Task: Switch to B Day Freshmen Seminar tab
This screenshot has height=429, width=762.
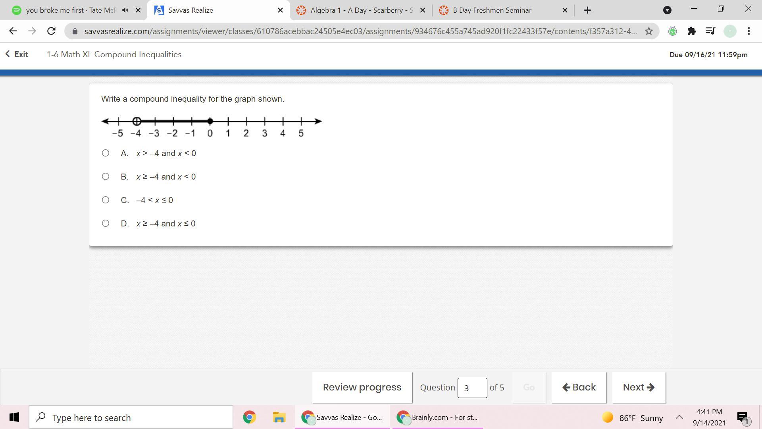Action: point(492,10)
